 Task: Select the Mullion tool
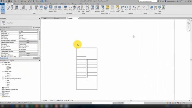tap(60, 8)
